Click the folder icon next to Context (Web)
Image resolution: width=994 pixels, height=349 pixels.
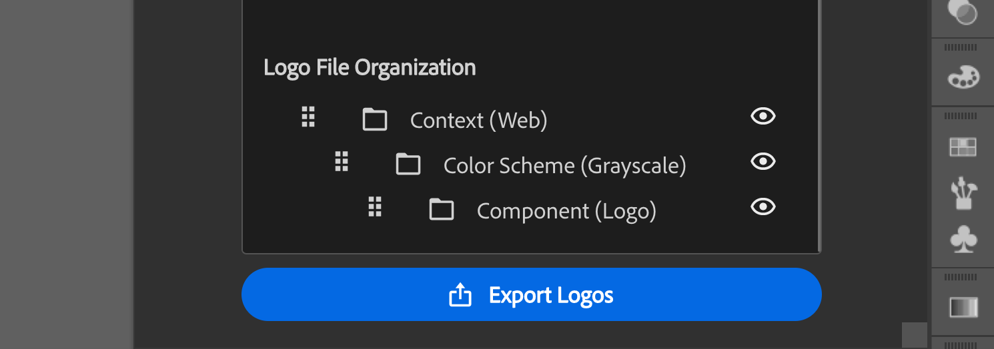374,120
